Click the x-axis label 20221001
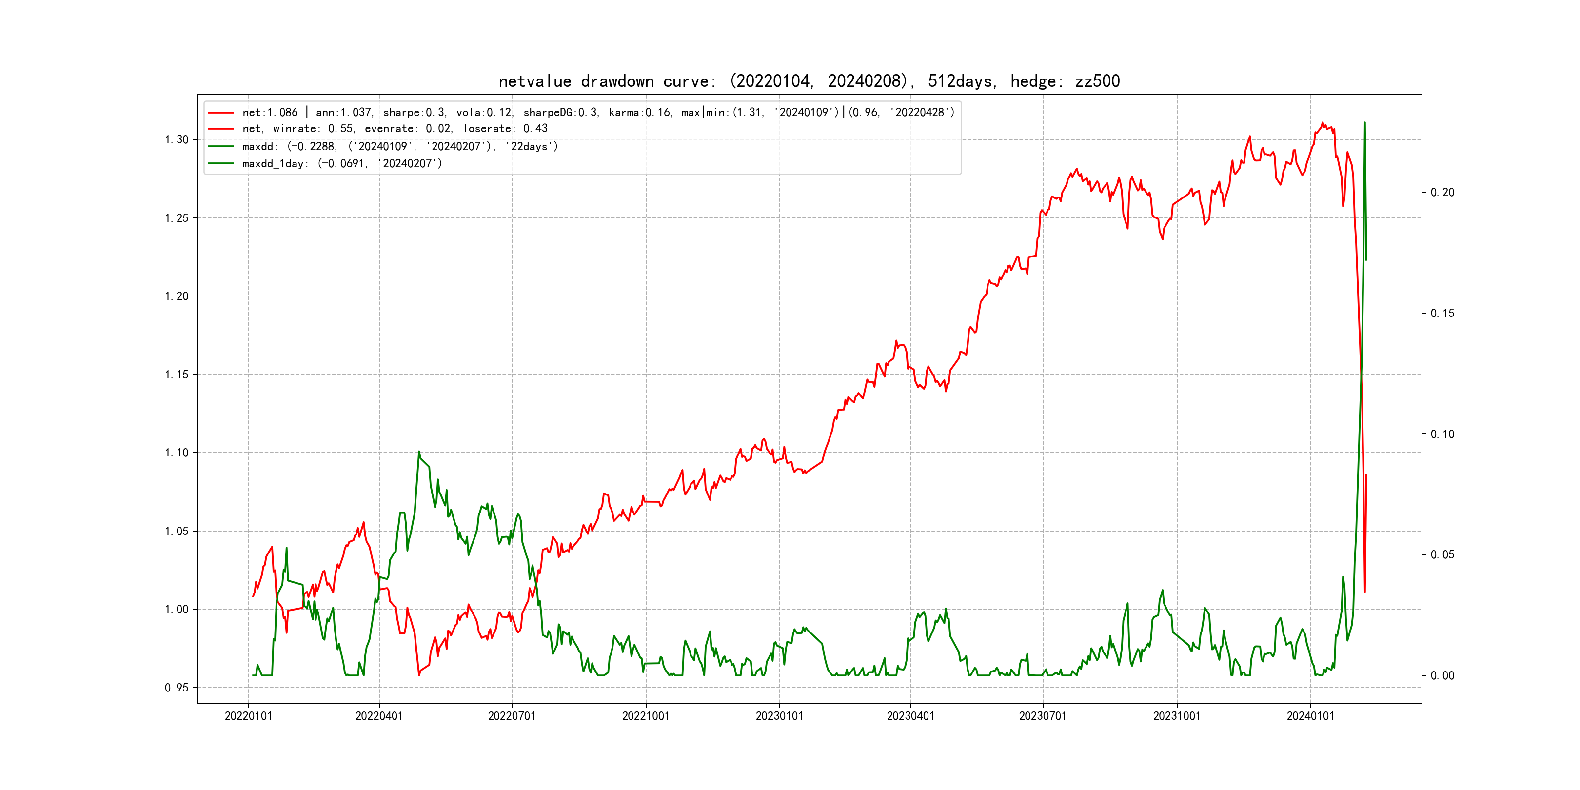Screen dimensions: 1580x790 point(646,716)
